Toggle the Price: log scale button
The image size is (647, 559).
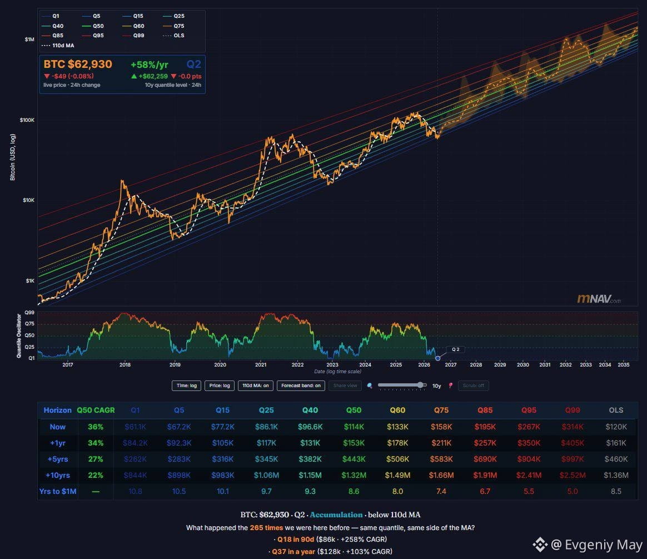click(220, 385)
